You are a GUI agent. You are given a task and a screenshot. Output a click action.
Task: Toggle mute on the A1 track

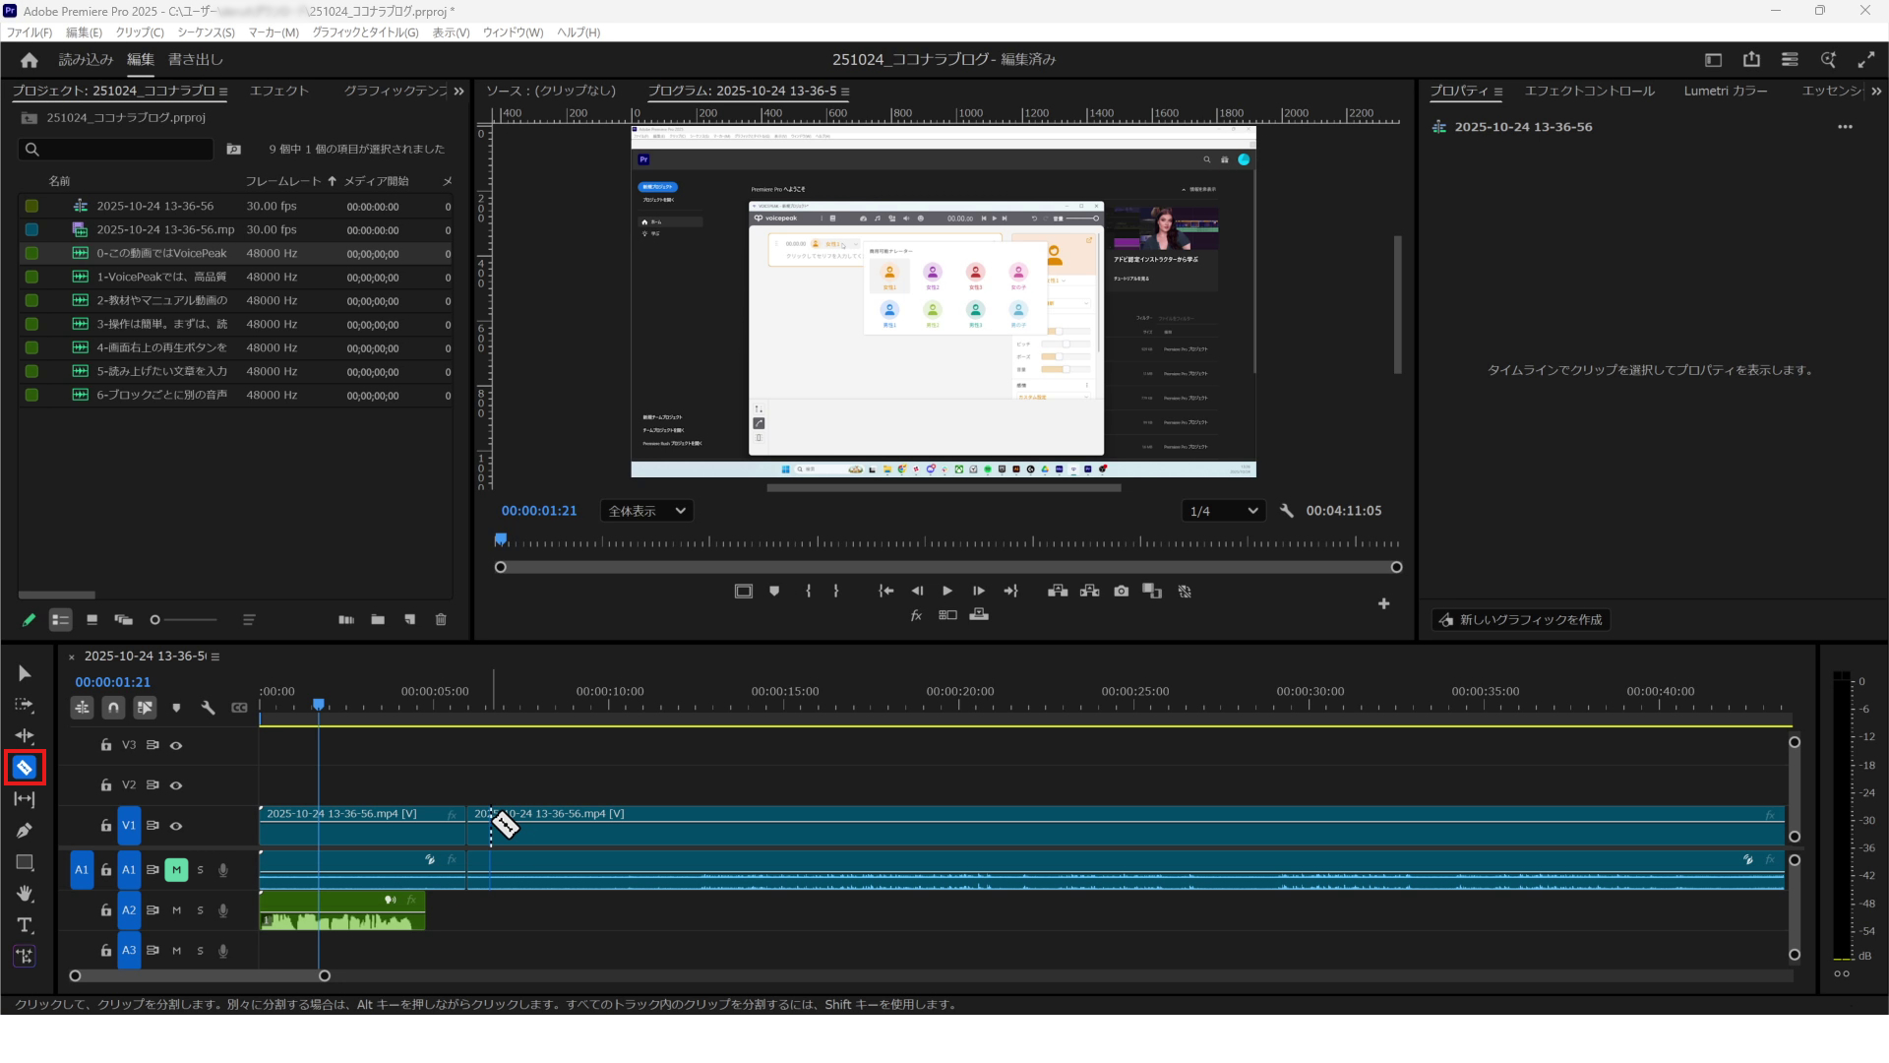coord(176,870)
